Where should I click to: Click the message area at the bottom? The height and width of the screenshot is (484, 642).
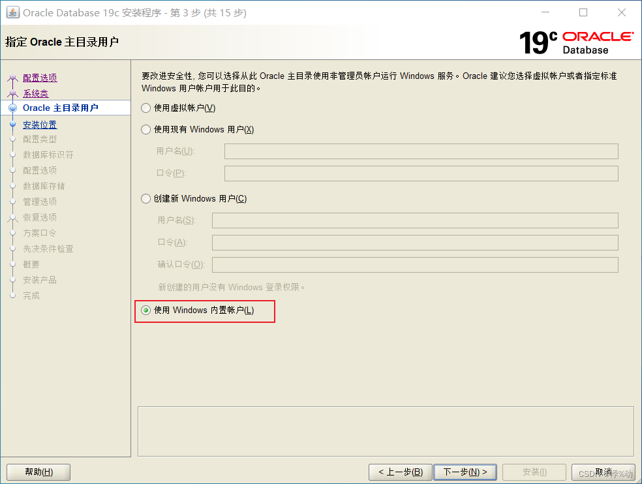[386, 431]
